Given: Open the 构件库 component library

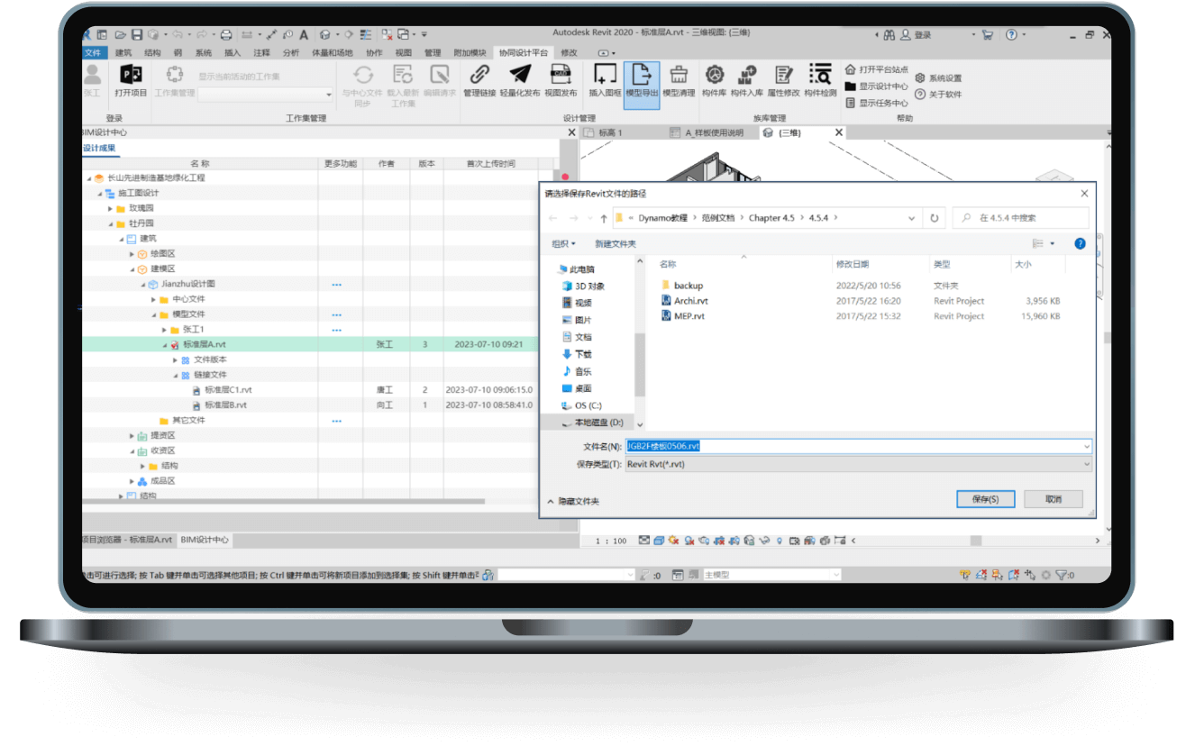Looking at the screenshot, I should pyautogui.click(x=715, y=81).
